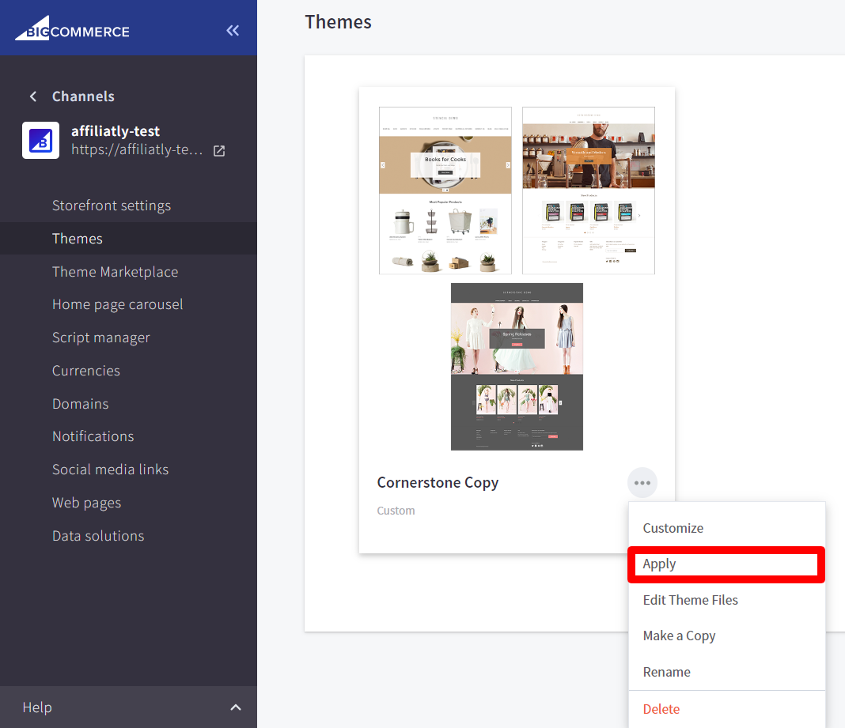This screenshot has height=728, width=845.
Task: Click the Help label
Action: pos(37,707)
